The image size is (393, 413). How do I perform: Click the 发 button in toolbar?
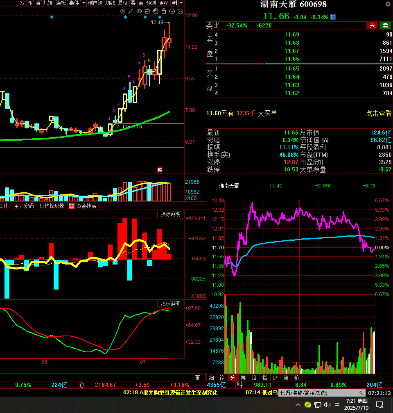(22, 3)
